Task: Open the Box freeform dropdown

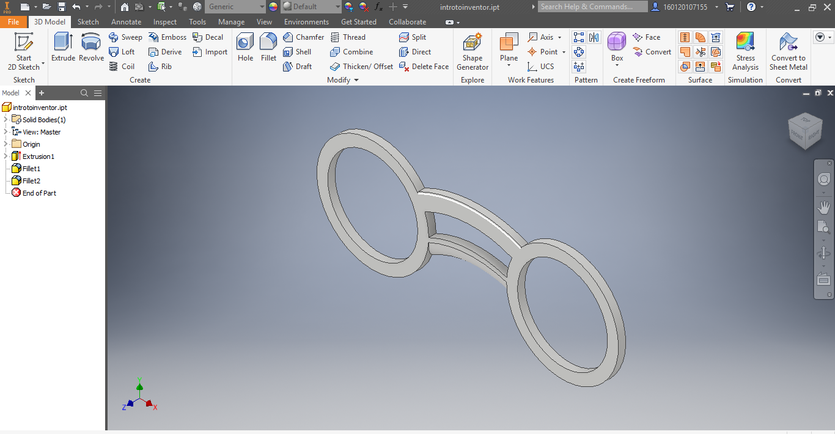Action: coord(617,65)
